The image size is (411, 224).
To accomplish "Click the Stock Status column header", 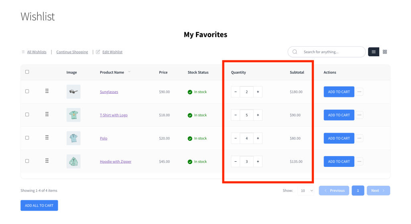I will click(198, 72).
